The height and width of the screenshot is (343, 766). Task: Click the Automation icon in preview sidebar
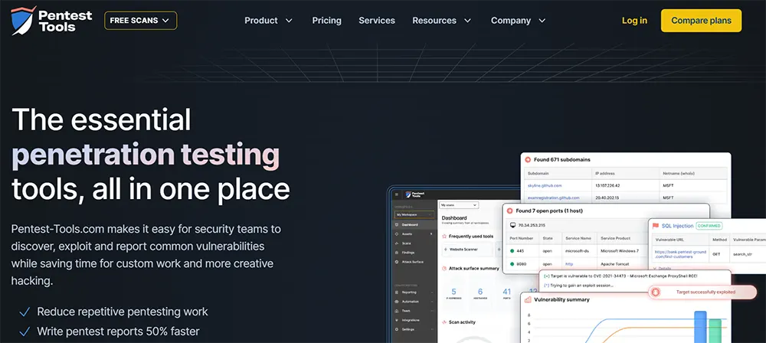pyautogui.click(x=397, y=302)
